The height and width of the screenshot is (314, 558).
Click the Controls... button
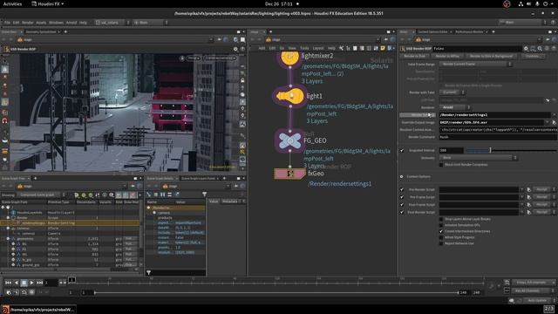click(x=533, y=56)
